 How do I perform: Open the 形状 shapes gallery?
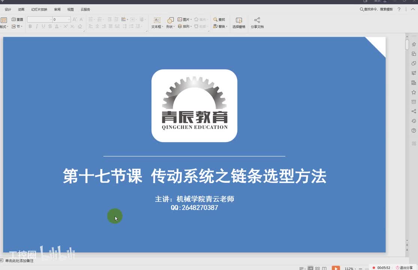point(170,23)
